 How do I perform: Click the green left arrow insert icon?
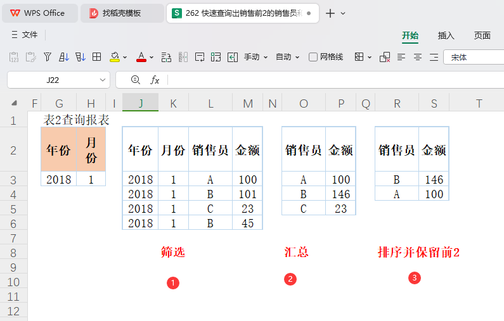click(x=233, y=57)
